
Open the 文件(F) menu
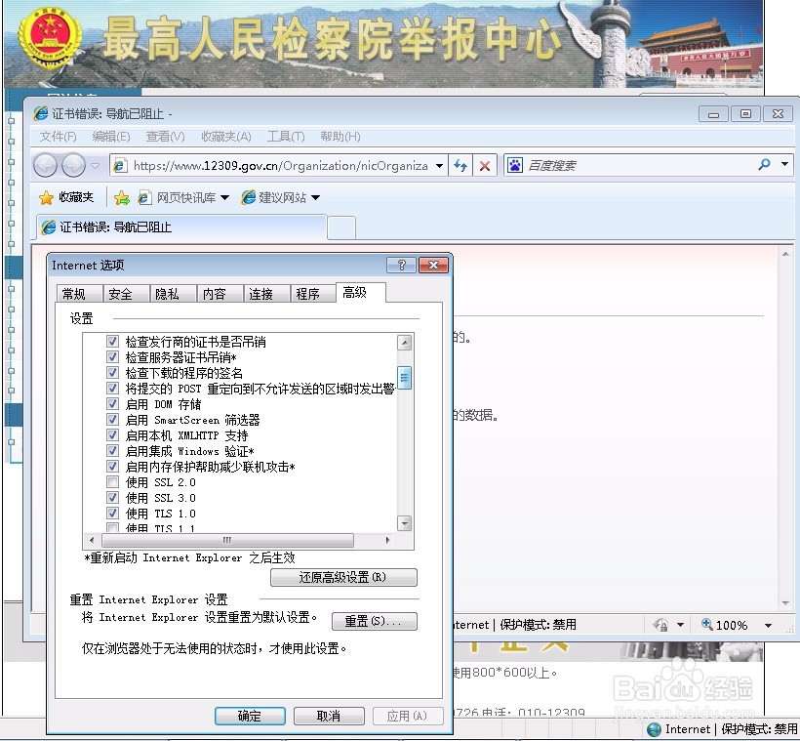59,137
